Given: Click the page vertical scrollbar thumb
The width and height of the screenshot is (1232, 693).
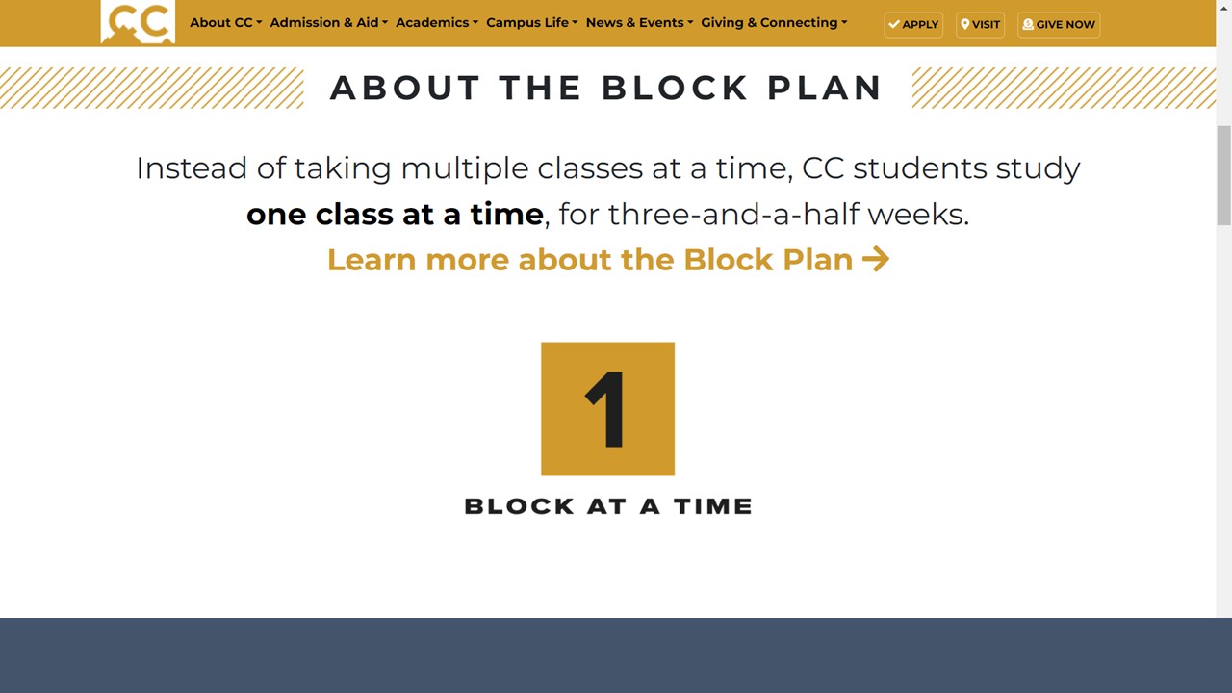Looking at the screenshot, I should (x=1224, y=174).
